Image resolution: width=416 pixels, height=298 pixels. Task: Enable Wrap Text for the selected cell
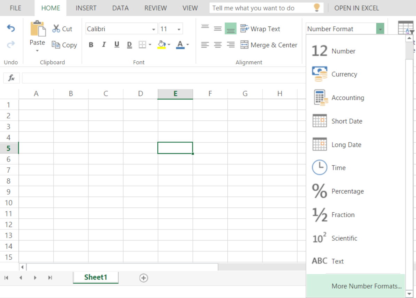260,29
